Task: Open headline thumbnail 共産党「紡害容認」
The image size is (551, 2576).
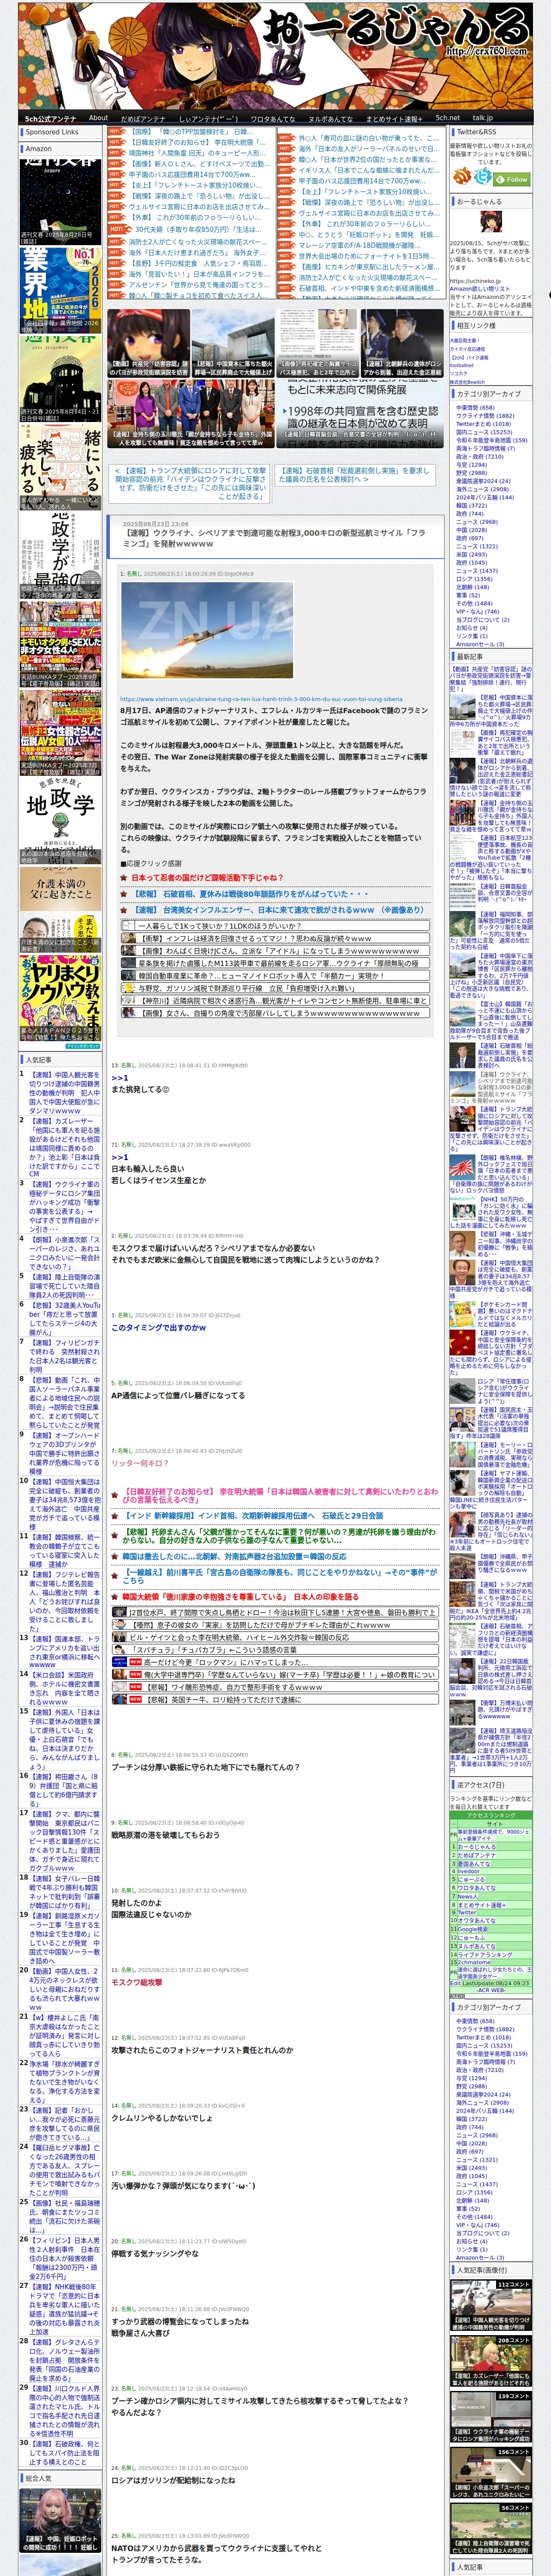Action: [x=148, y=344]
